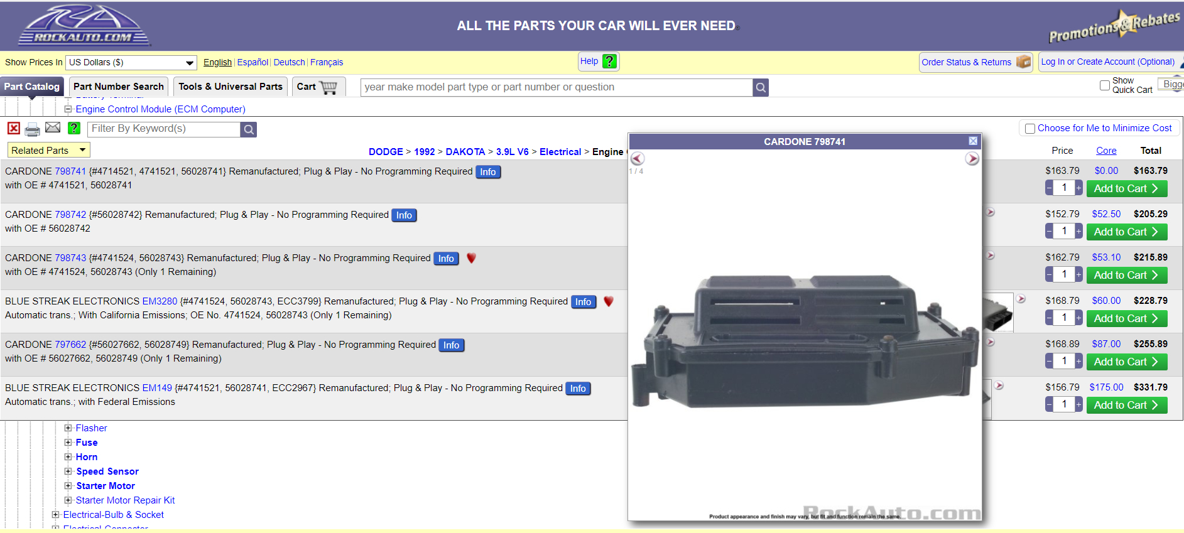Open the EM3280 part number link

click(160, 301)
